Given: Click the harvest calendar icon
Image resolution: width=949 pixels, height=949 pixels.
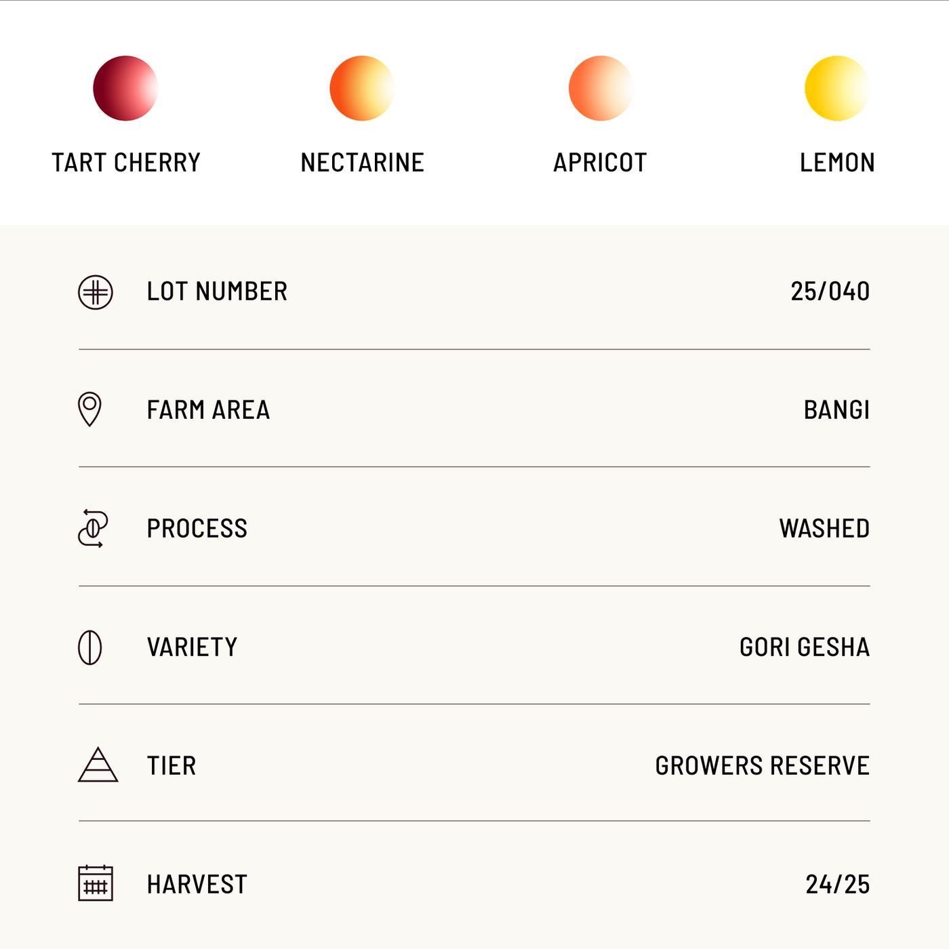Looking at the screenshot, I should point(96,883).
